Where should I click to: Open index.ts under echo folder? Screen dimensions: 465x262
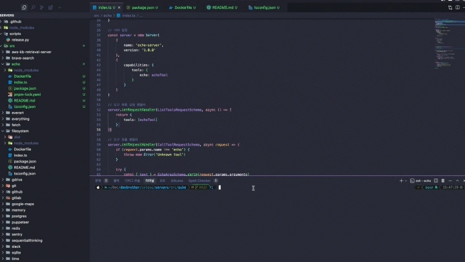pyautogui.click(x=21, y=82)
